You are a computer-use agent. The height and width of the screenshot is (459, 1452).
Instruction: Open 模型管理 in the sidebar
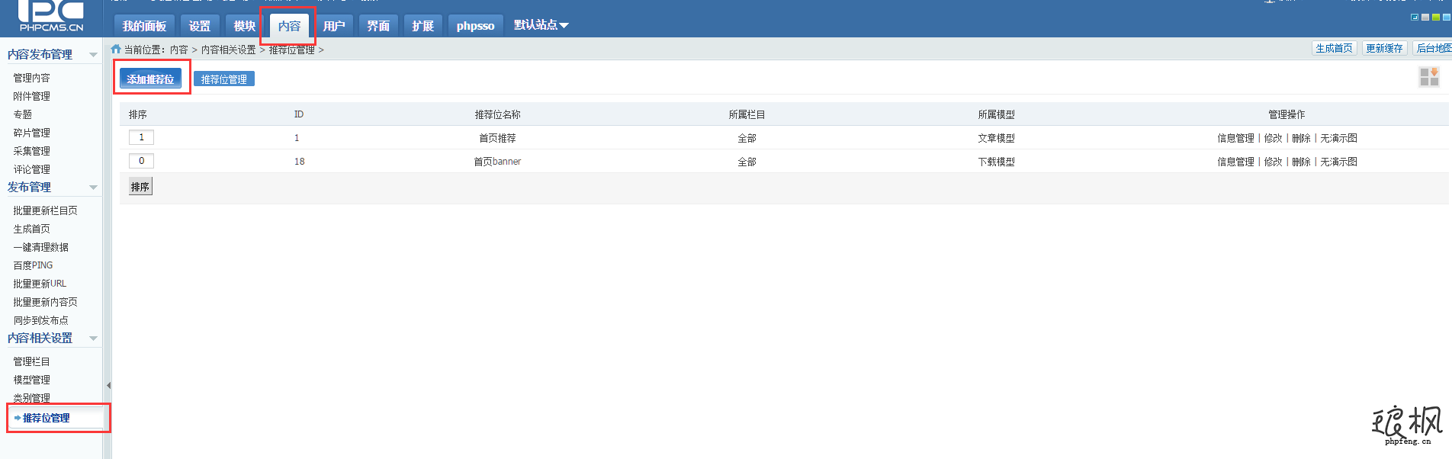[31, 380]
